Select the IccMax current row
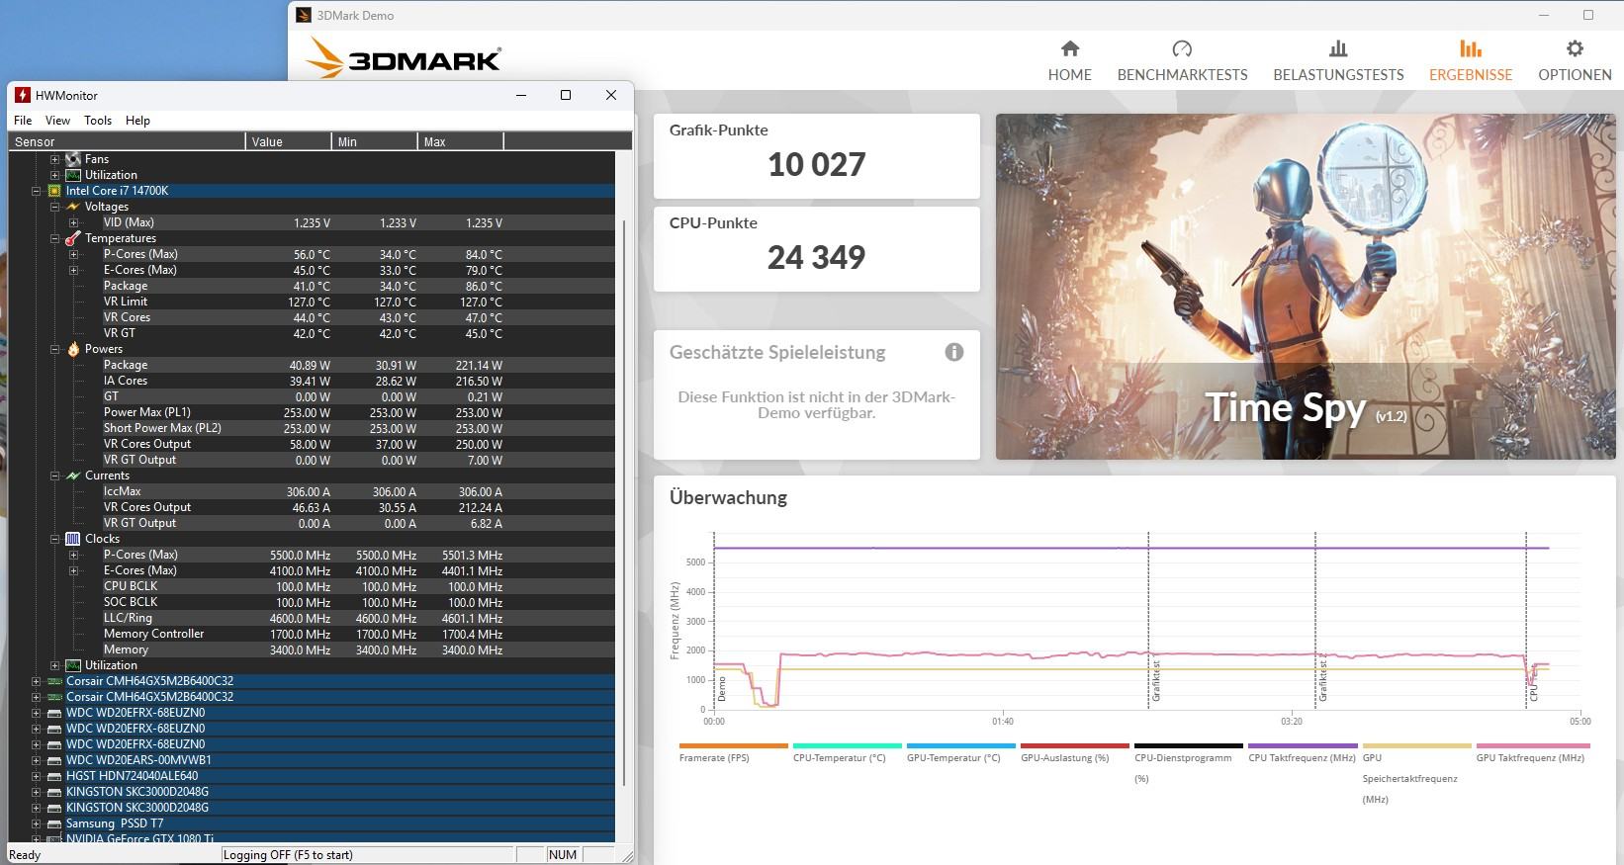 point(312,491)
